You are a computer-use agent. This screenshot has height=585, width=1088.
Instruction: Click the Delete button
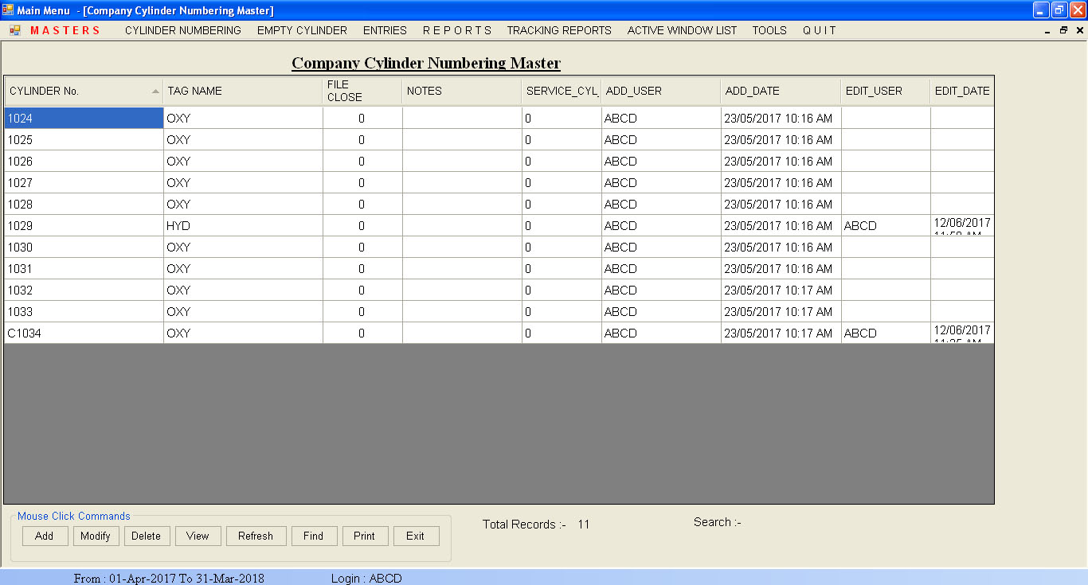(x=147, y=536)
